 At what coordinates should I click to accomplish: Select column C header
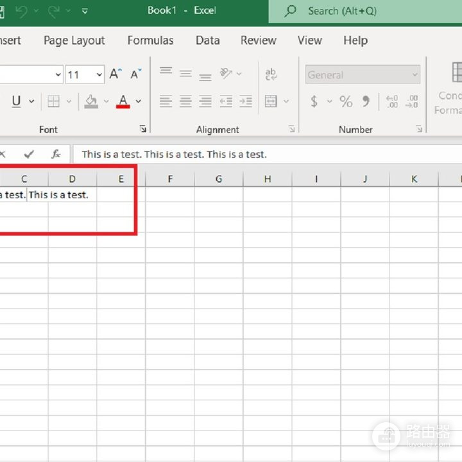click(24, 178)
